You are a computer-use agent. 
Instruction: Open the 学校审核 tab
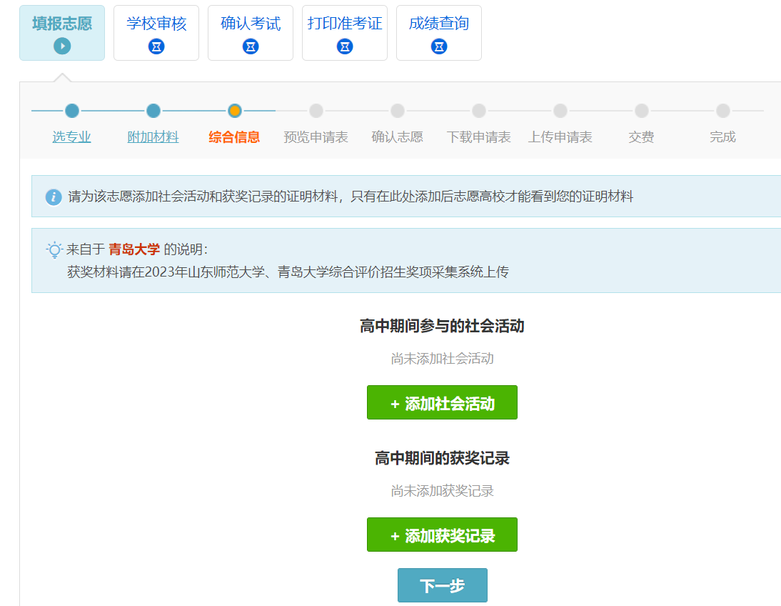[156, 24]
